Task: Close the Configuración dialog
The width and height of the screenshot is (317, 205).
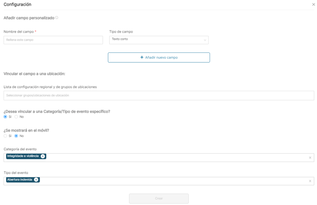Action: [x=313, y=5]
